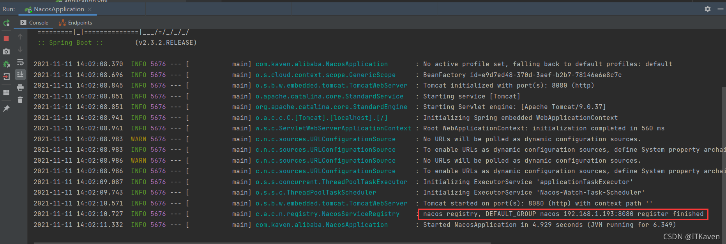The width and height of the screenshot is (726, 244).
Task: Pin the run tab with pin icon
Action: coord(6,109)
